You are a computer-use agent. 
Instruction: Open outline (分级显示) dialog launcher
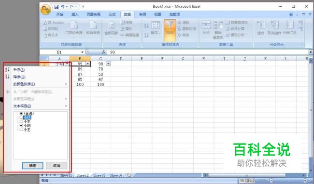click(302, 44)
